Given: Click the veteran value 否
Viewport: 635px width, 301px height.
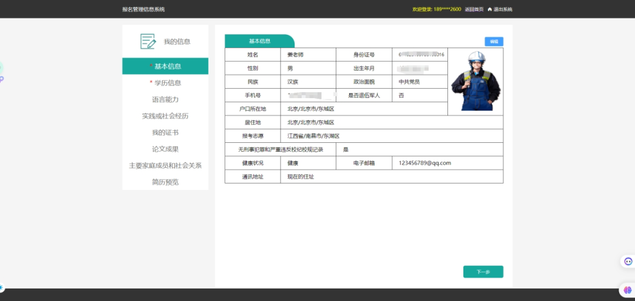Looking at the screenshot, I should pos(402,96).
